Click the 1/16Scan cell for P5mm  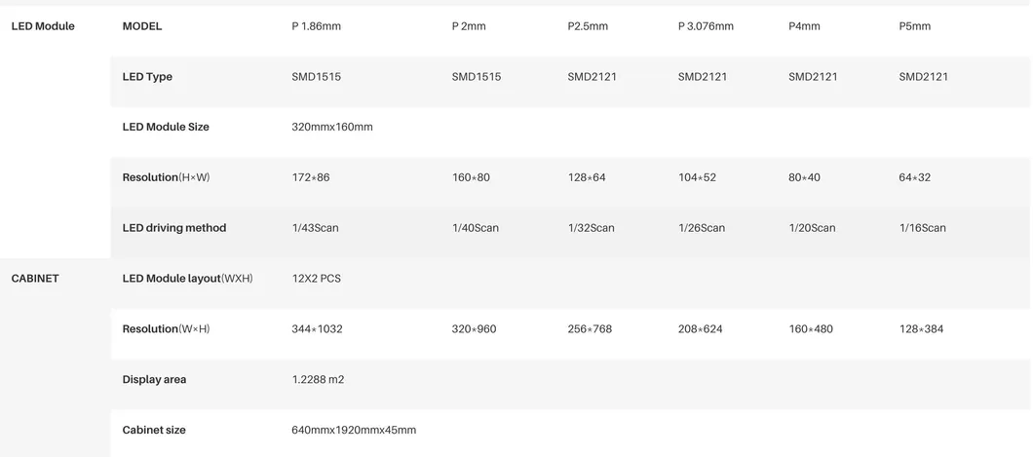point(922,228)
